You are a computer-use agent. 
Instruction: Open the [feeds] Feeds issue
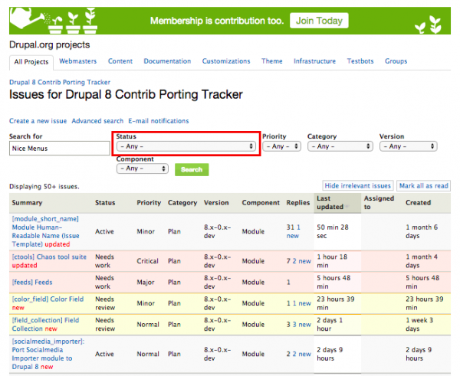click(32, 283)
